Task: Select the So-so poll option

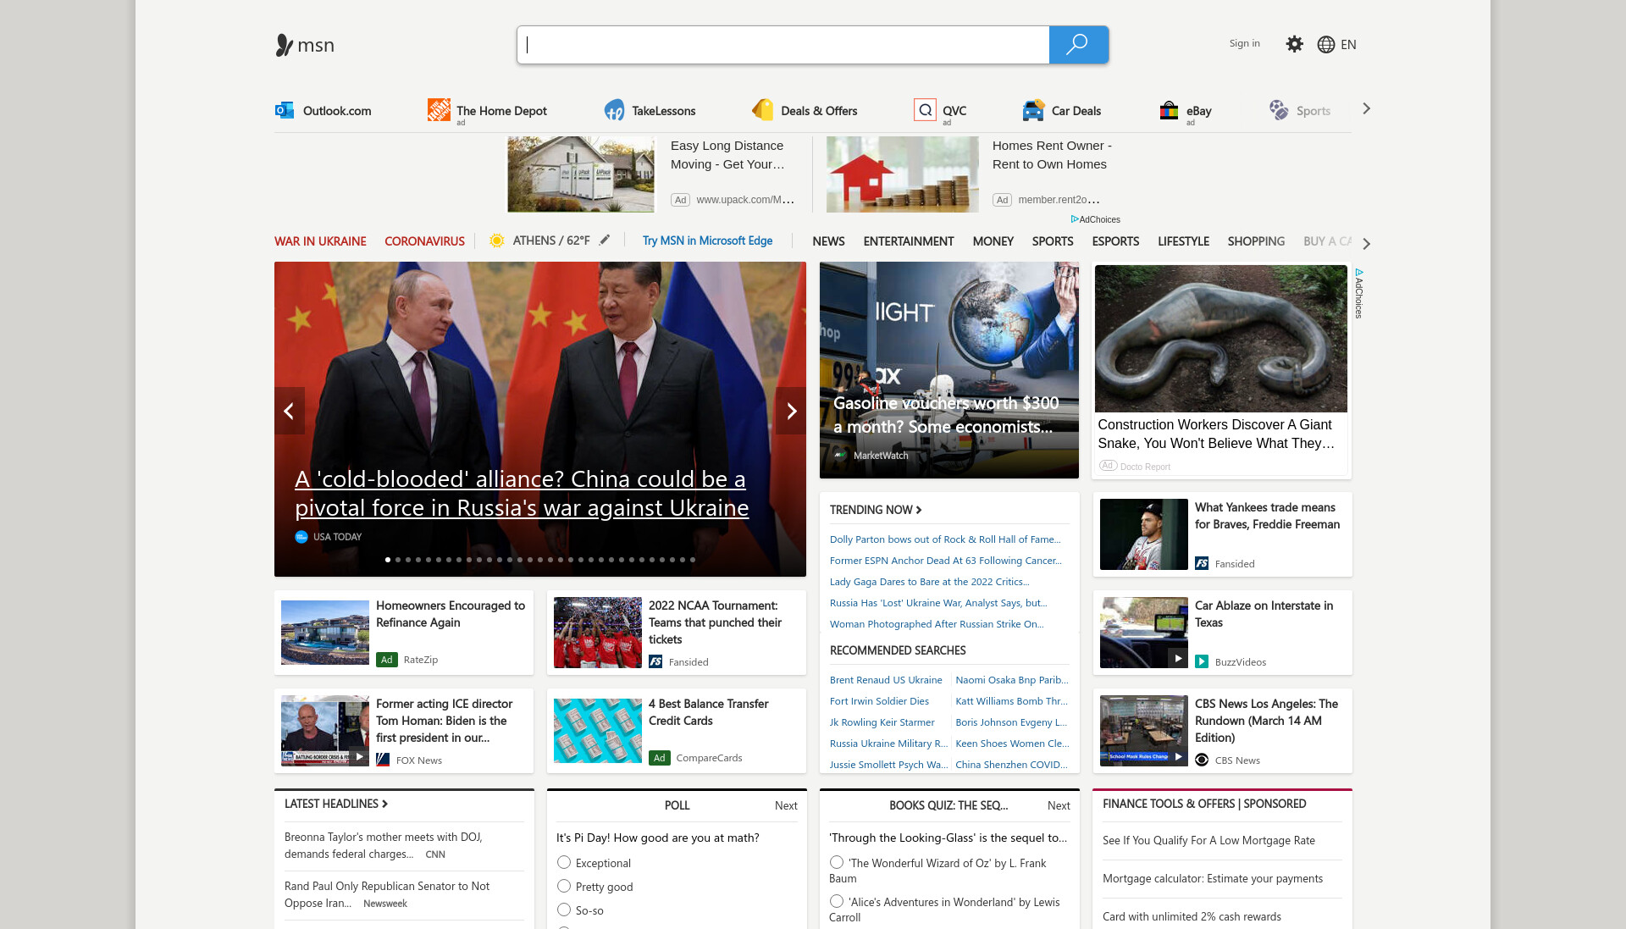Action: 564,910
